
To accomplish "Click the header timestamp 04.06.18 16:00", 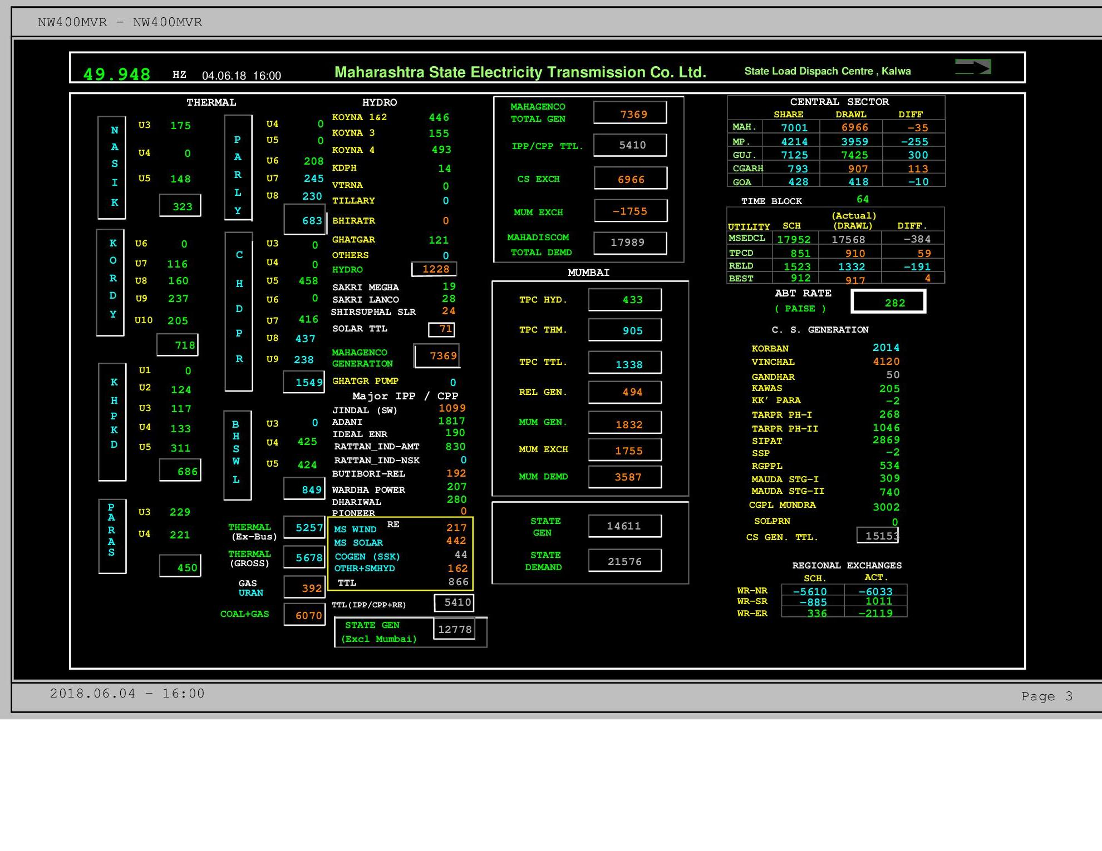I will click(x=242, y=76).
